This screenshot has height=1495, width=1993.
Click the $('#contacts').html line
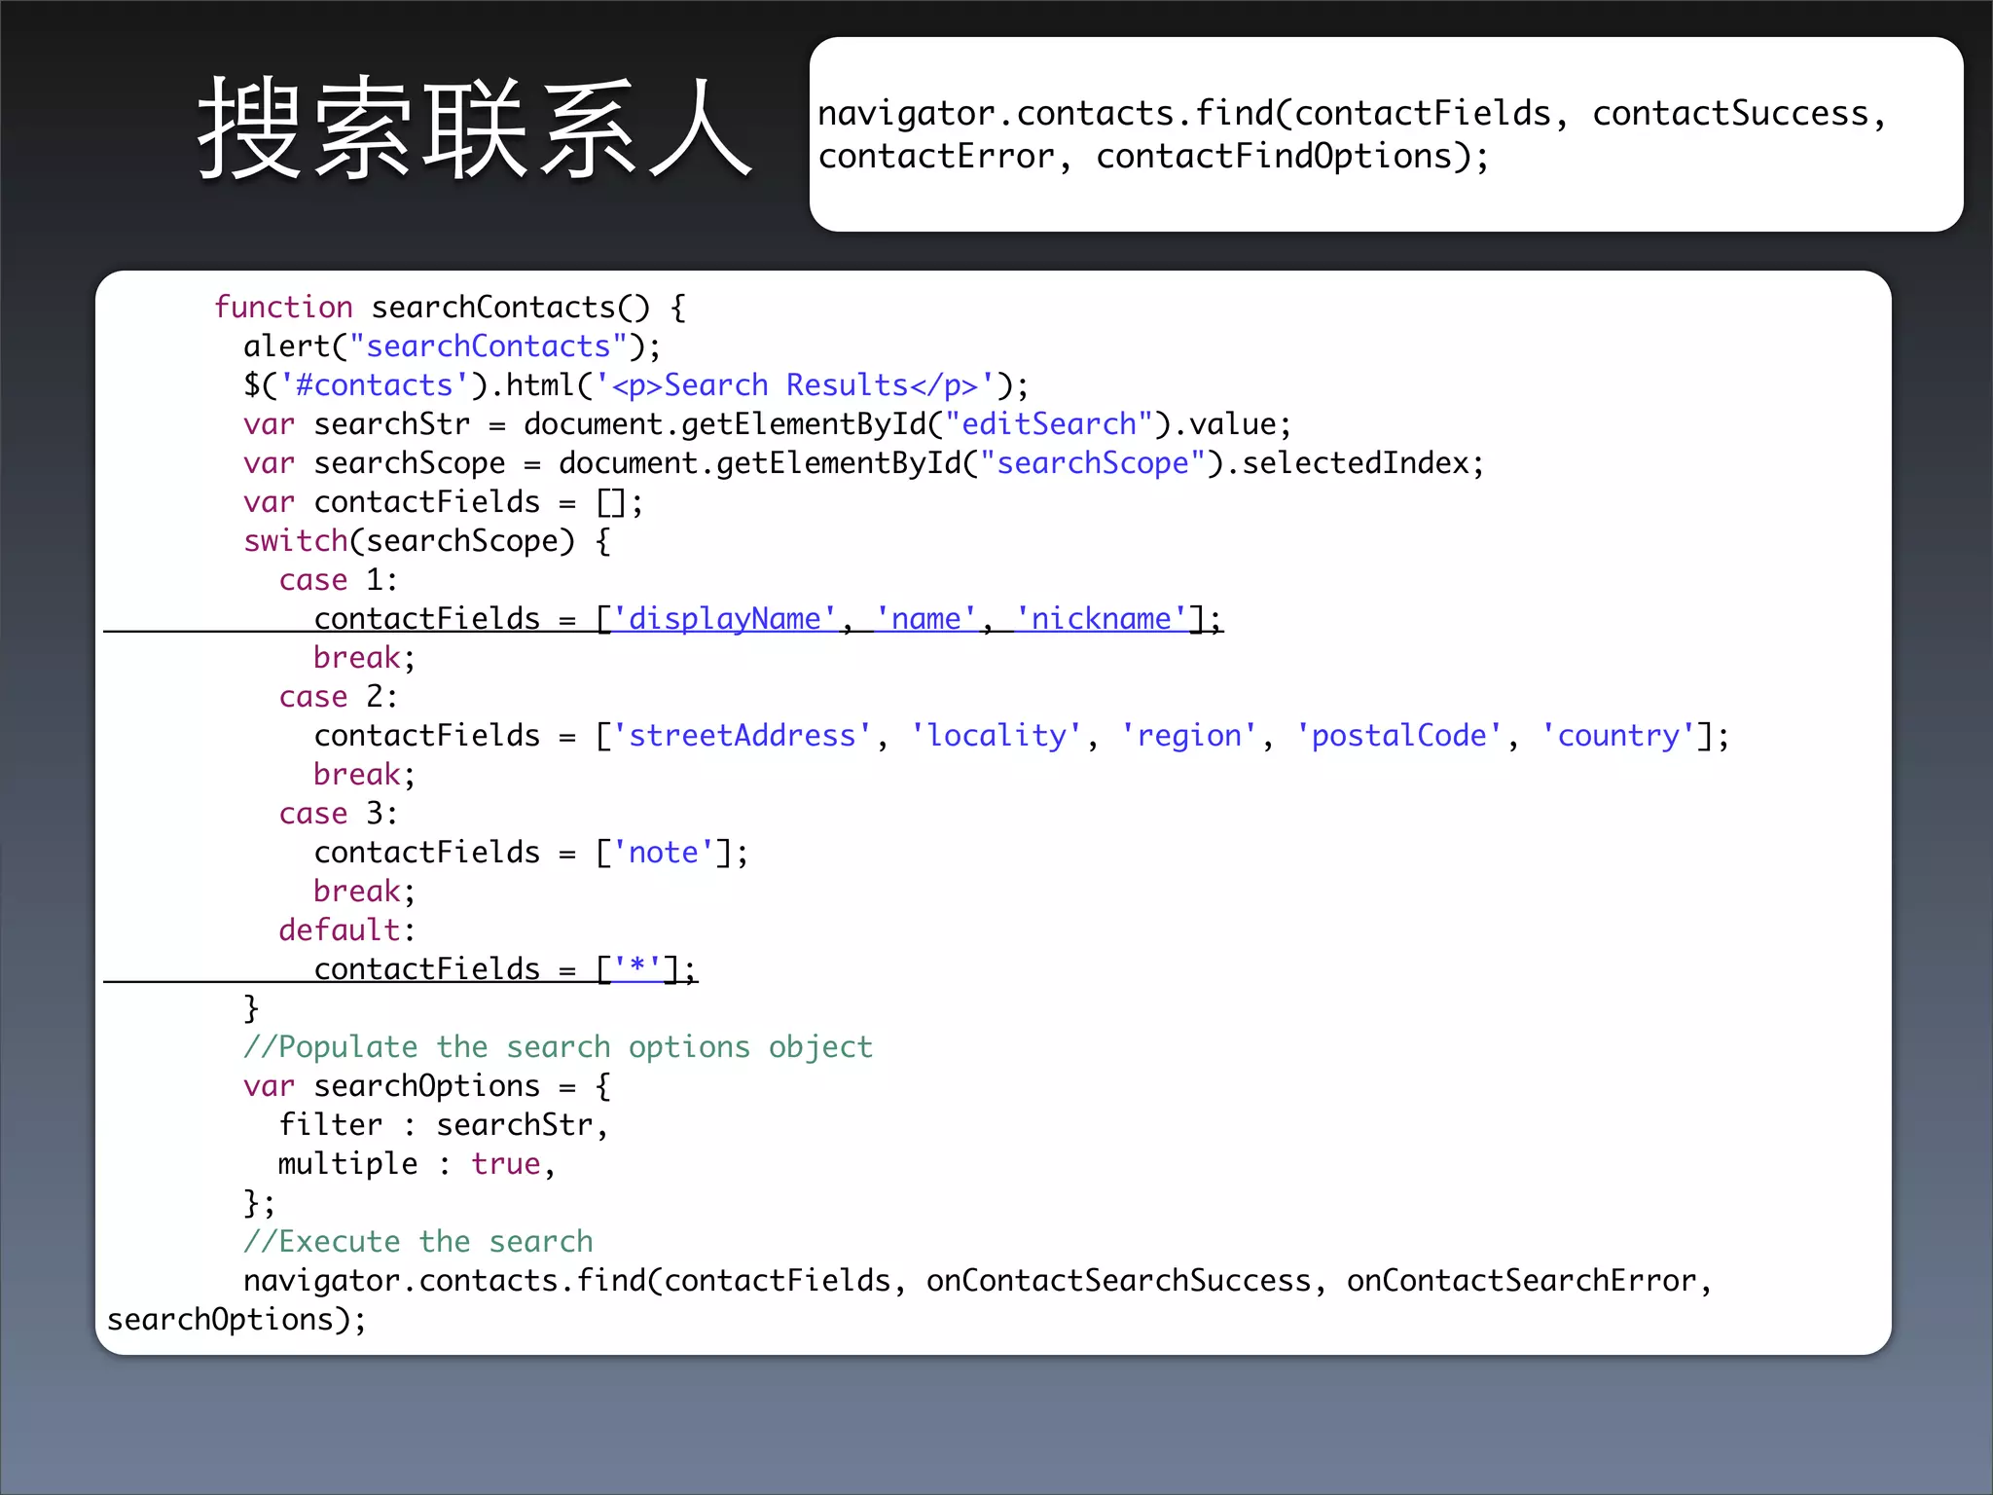coord(635,385)
